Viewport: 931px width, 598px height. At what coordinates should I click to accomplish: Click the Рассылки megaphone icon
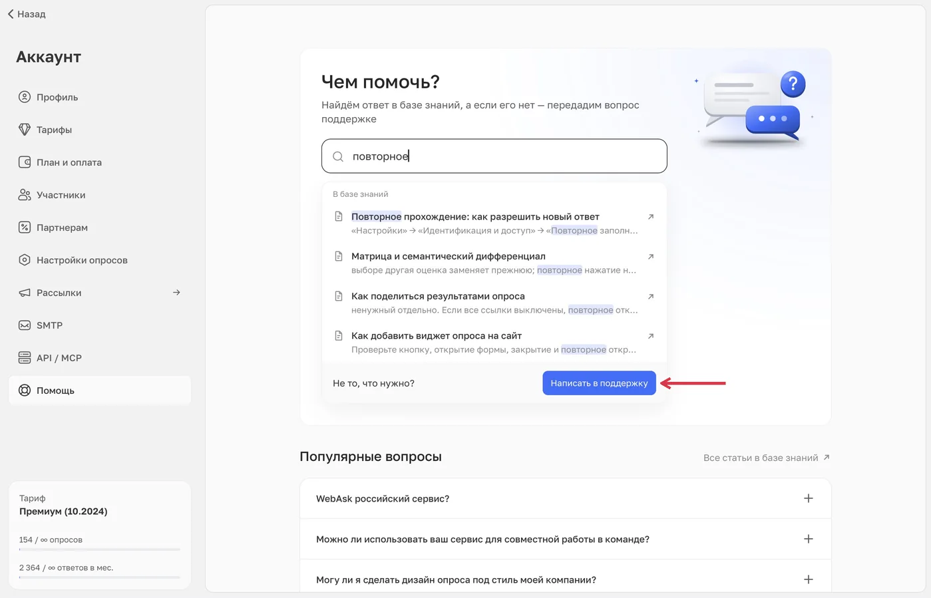click(x=25, y=293)
